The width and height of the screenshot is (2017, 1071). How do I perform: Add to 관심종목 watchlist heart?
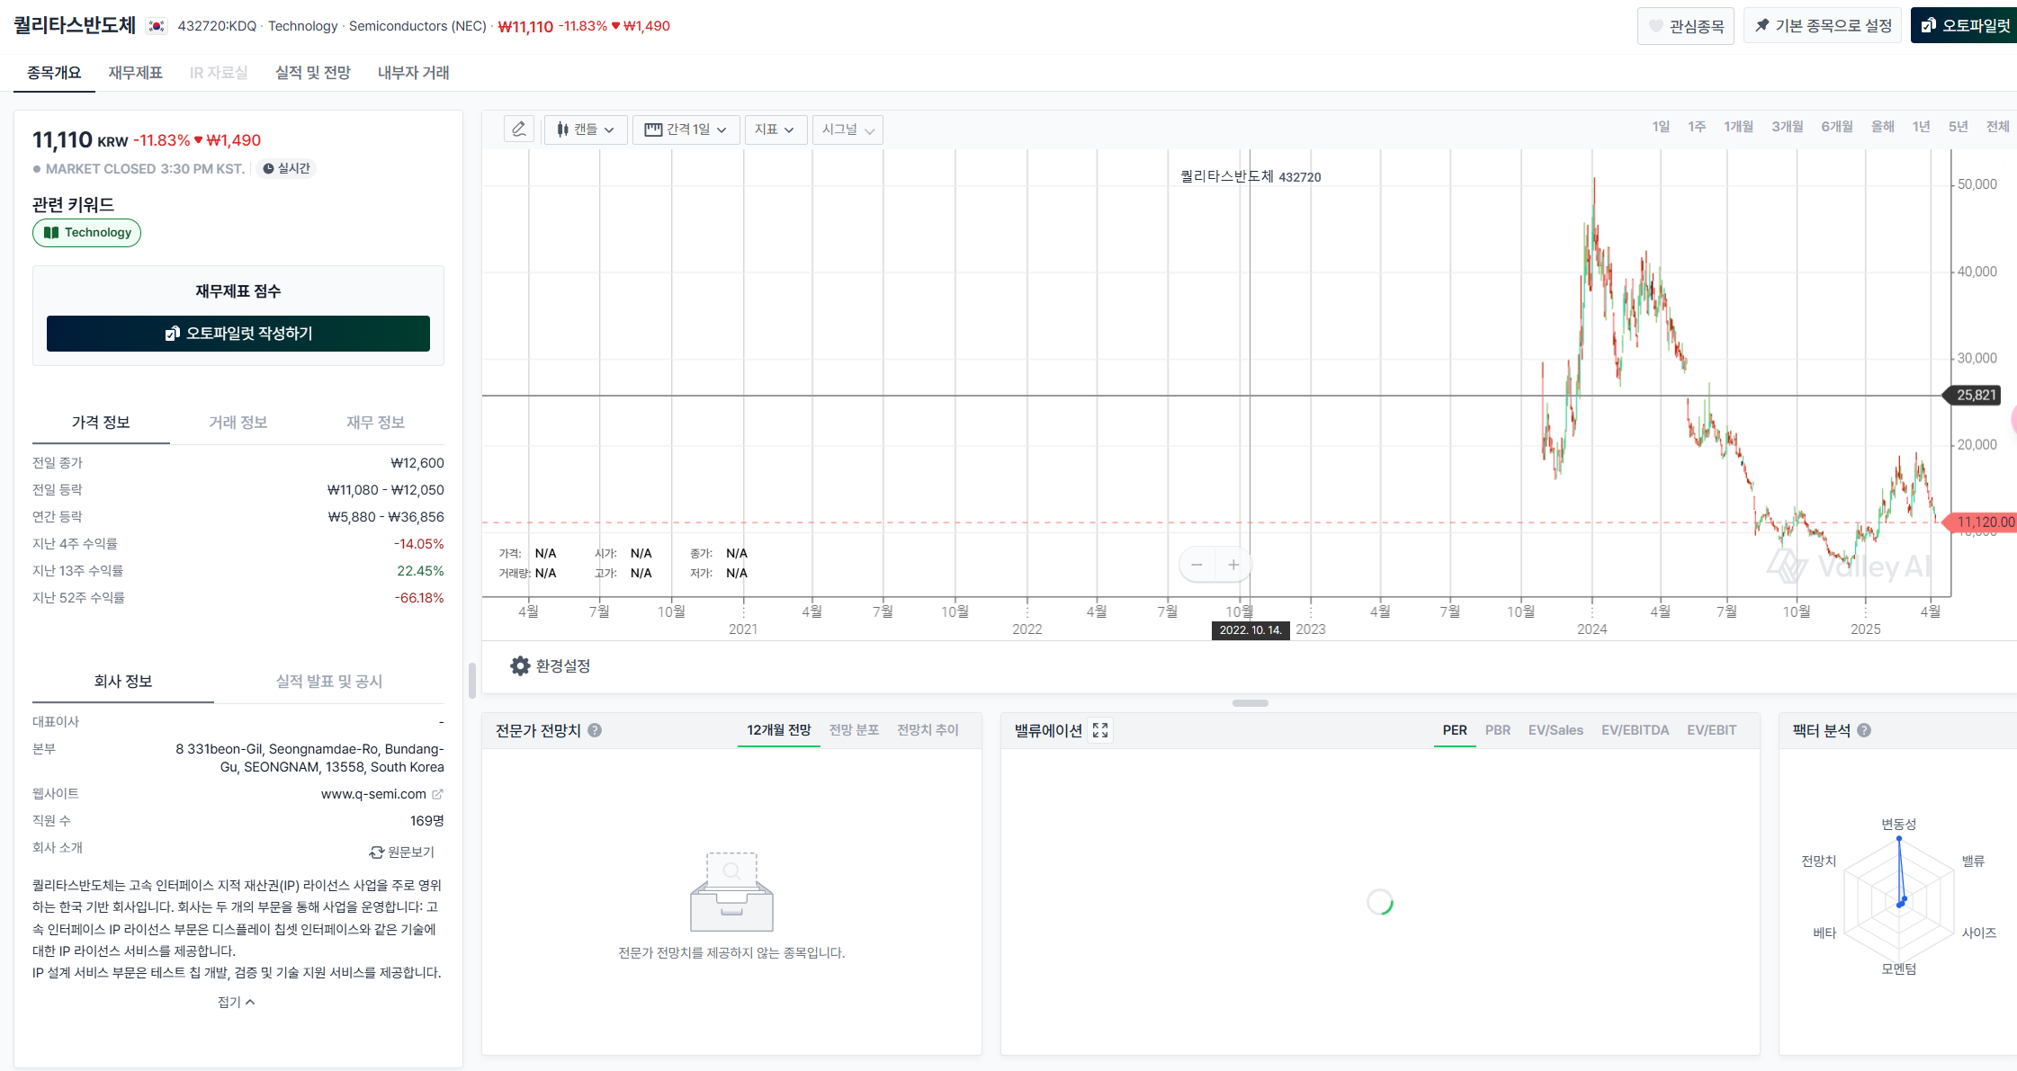point(1685,26)
